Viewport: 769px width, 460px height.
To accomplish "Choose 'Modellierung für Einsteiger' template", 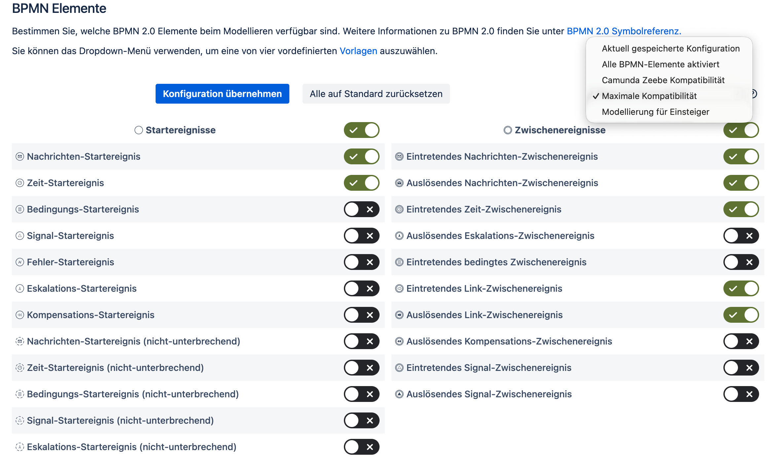I will [x=669, y=112].
